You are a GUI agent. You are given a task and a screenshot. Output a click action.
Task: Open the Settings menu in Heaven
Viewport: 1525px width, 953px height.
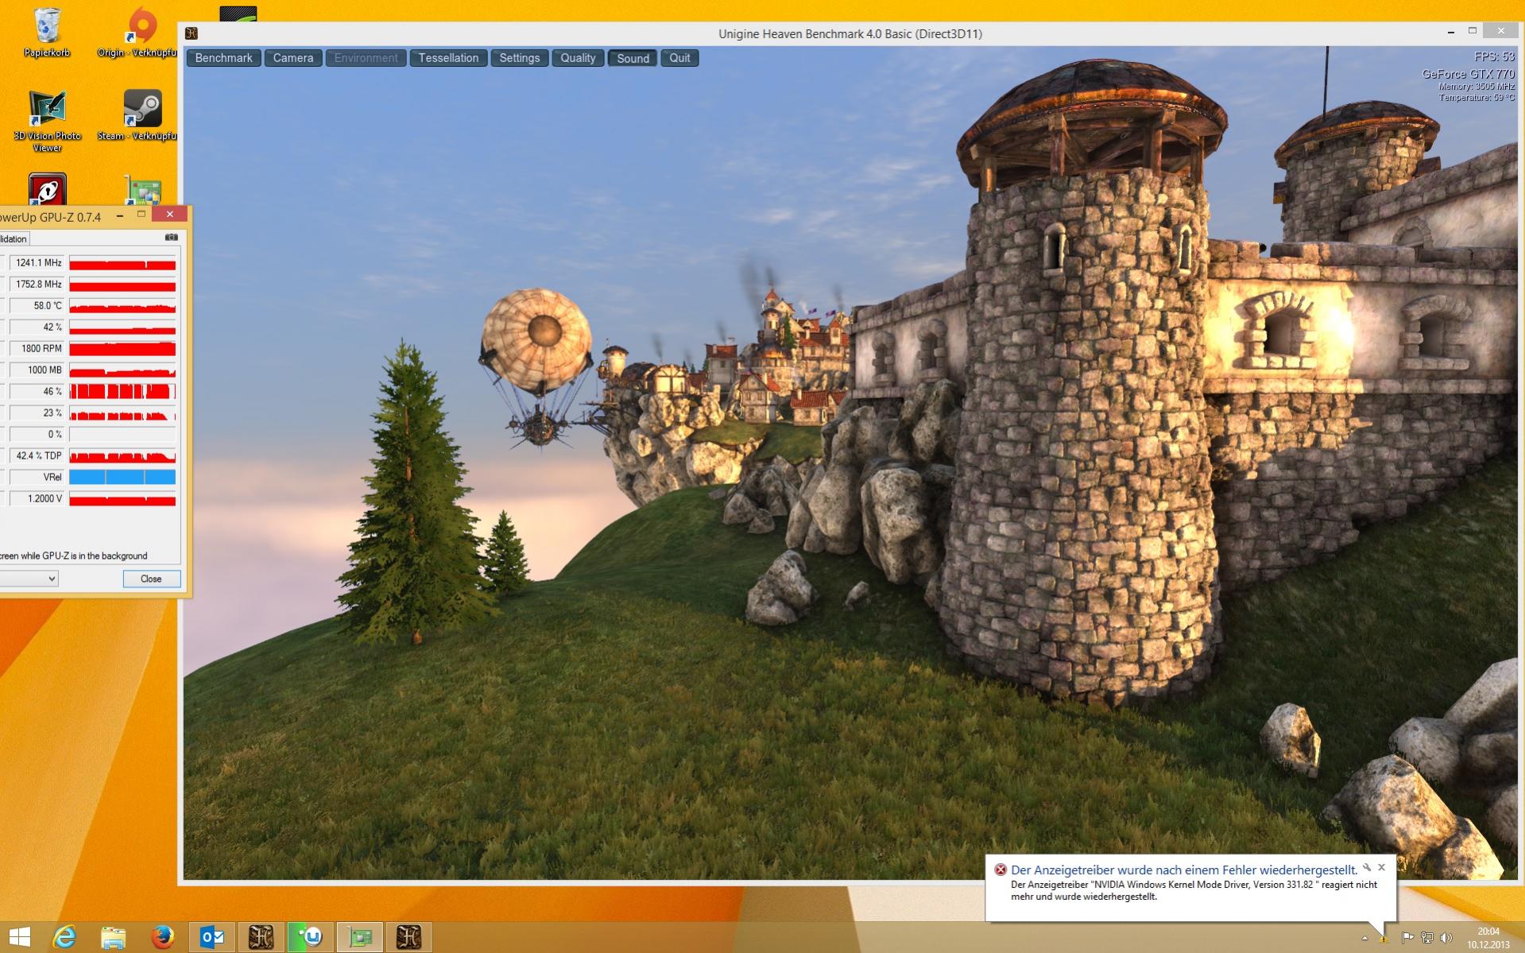coord(519,58)
